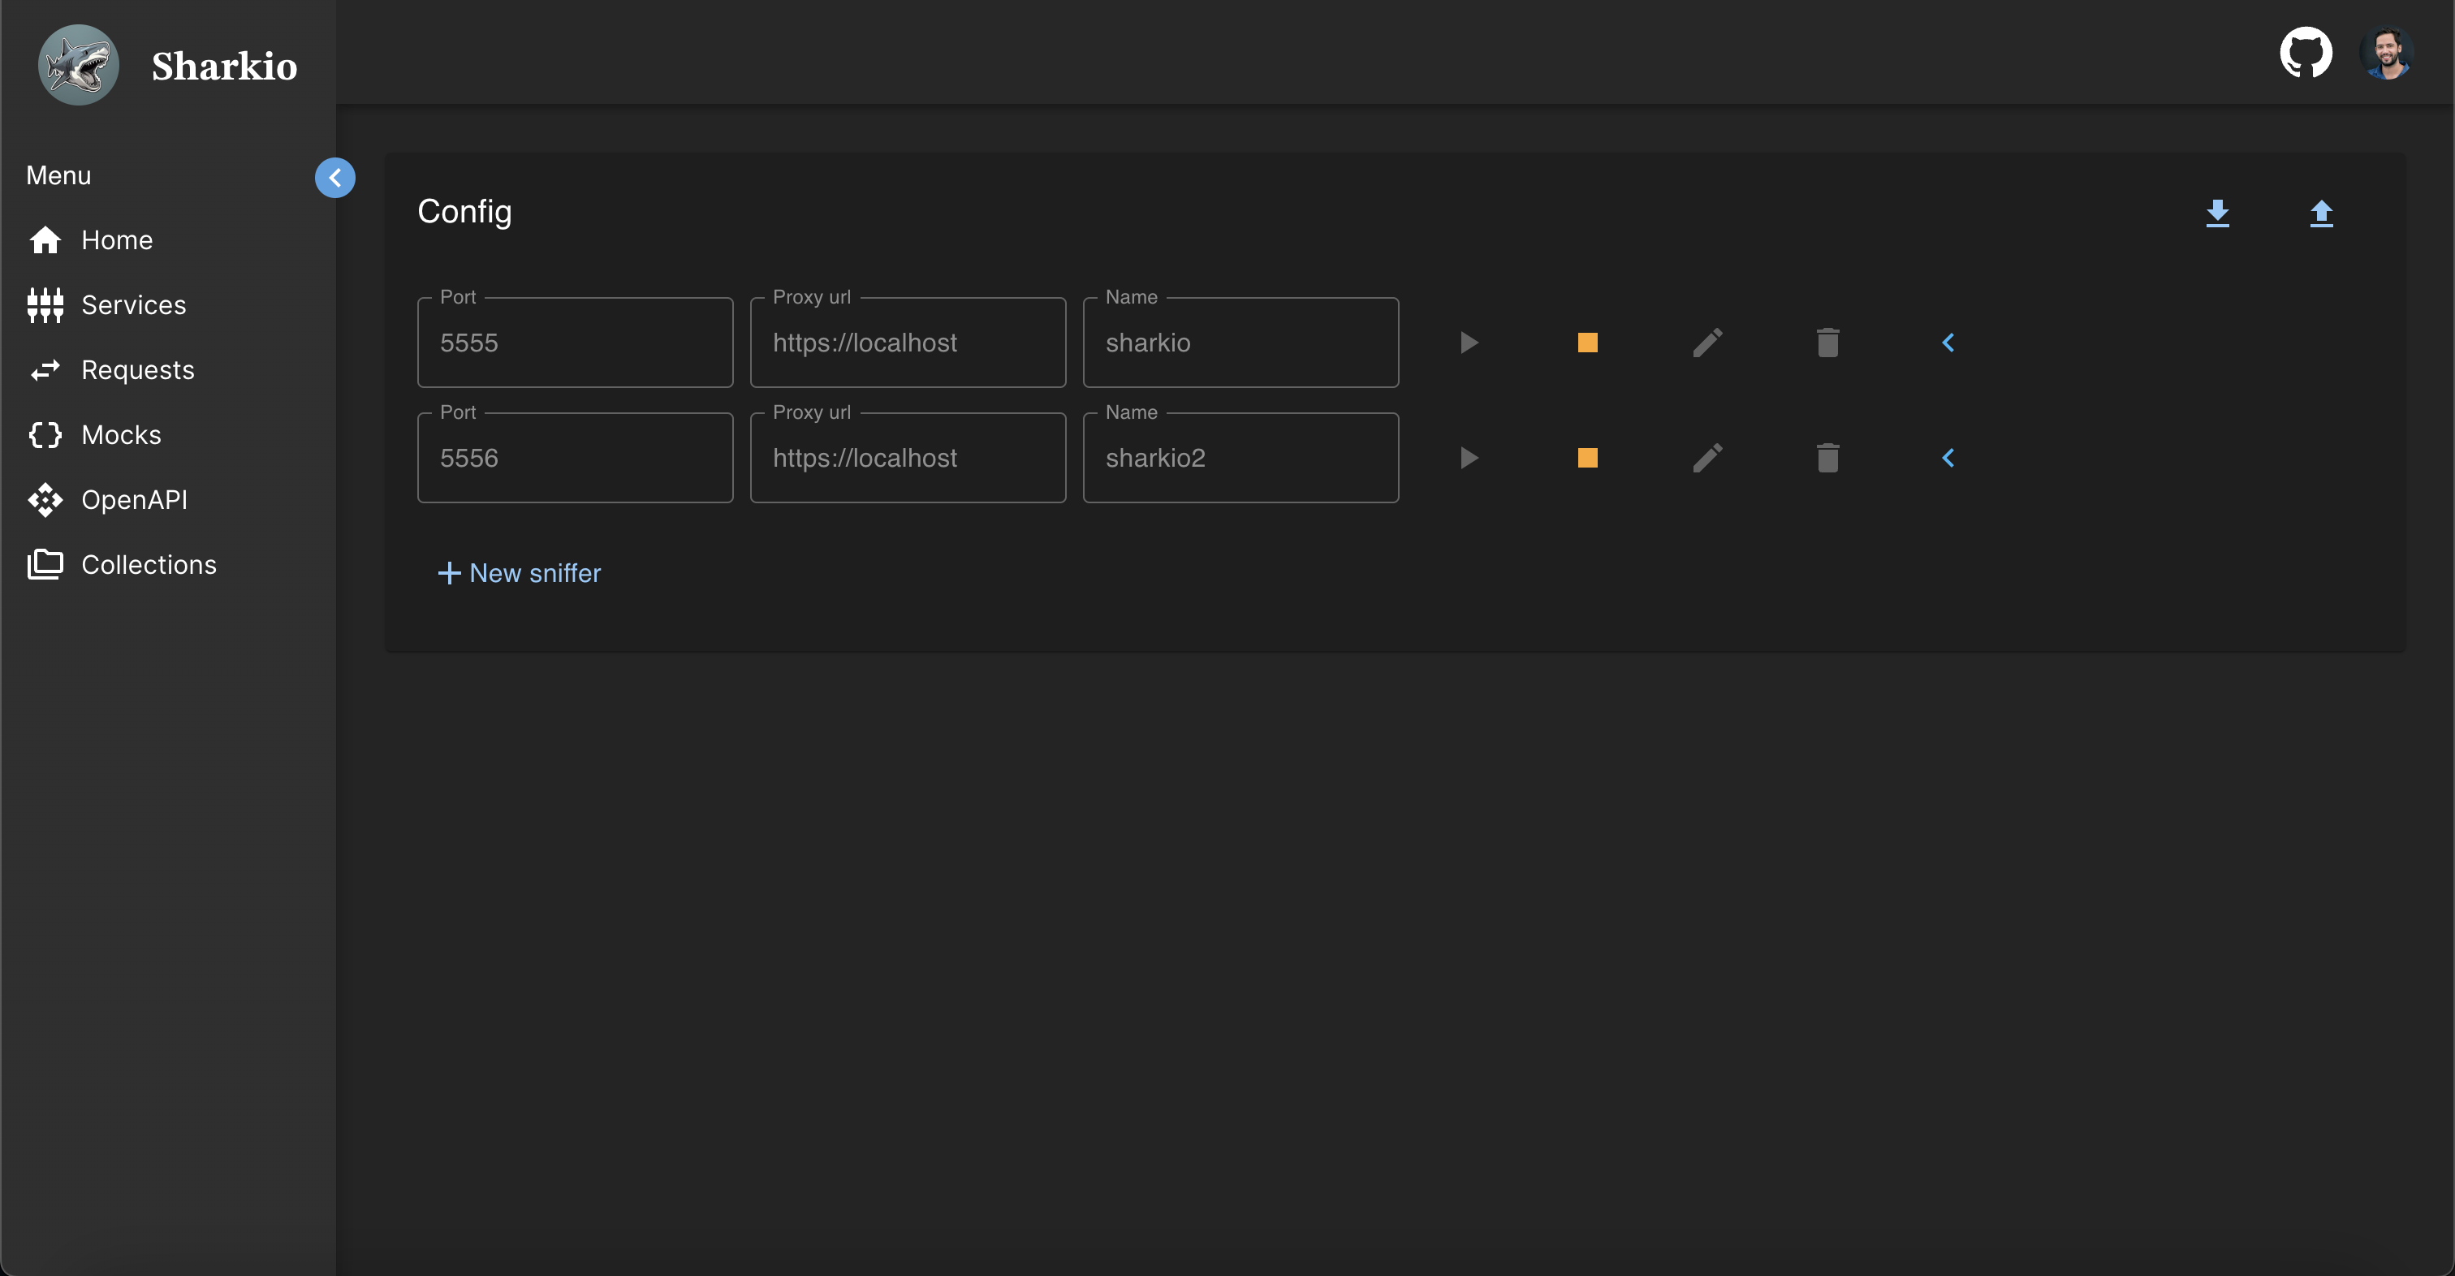Collapse the sharkio2 row with blue chevron

pos(1948,458)
